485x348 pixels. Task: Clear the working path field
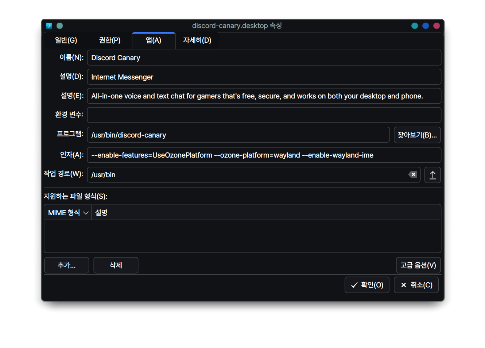pos(412,174)
